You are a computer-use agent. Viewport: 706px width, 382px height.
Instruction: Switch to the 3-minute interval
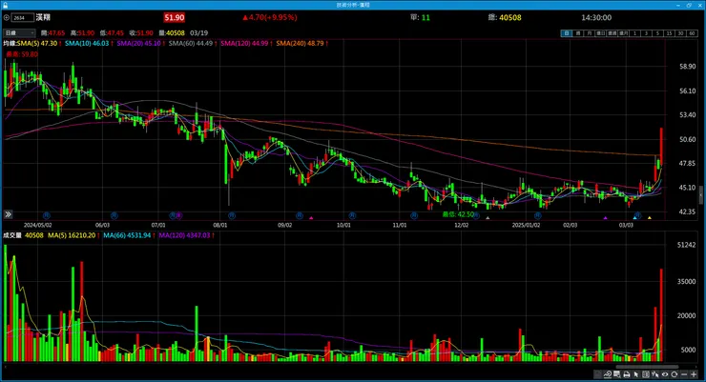coord(646,33)
